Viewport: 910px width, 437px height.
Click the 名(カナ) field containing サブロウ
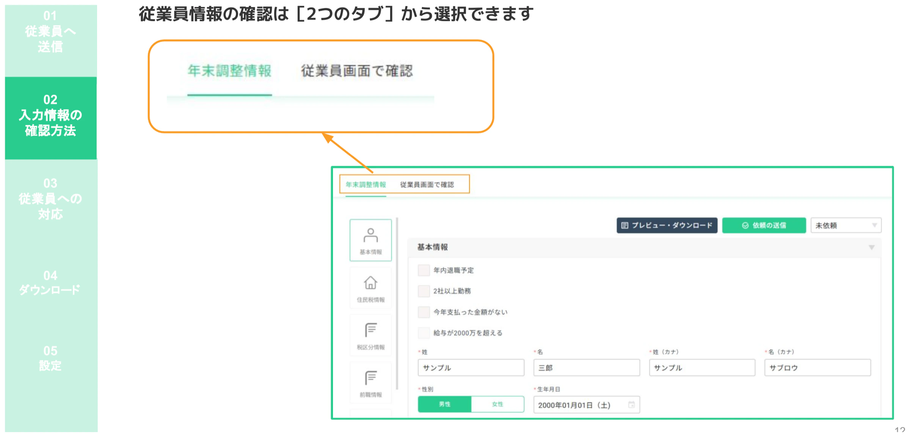(x=818, y=368)
